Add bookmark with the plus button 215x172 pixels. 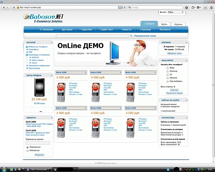tap(14, 7)
